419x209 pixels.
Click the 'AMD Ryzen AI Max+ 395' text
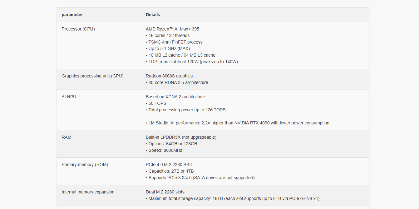(172, 29)
